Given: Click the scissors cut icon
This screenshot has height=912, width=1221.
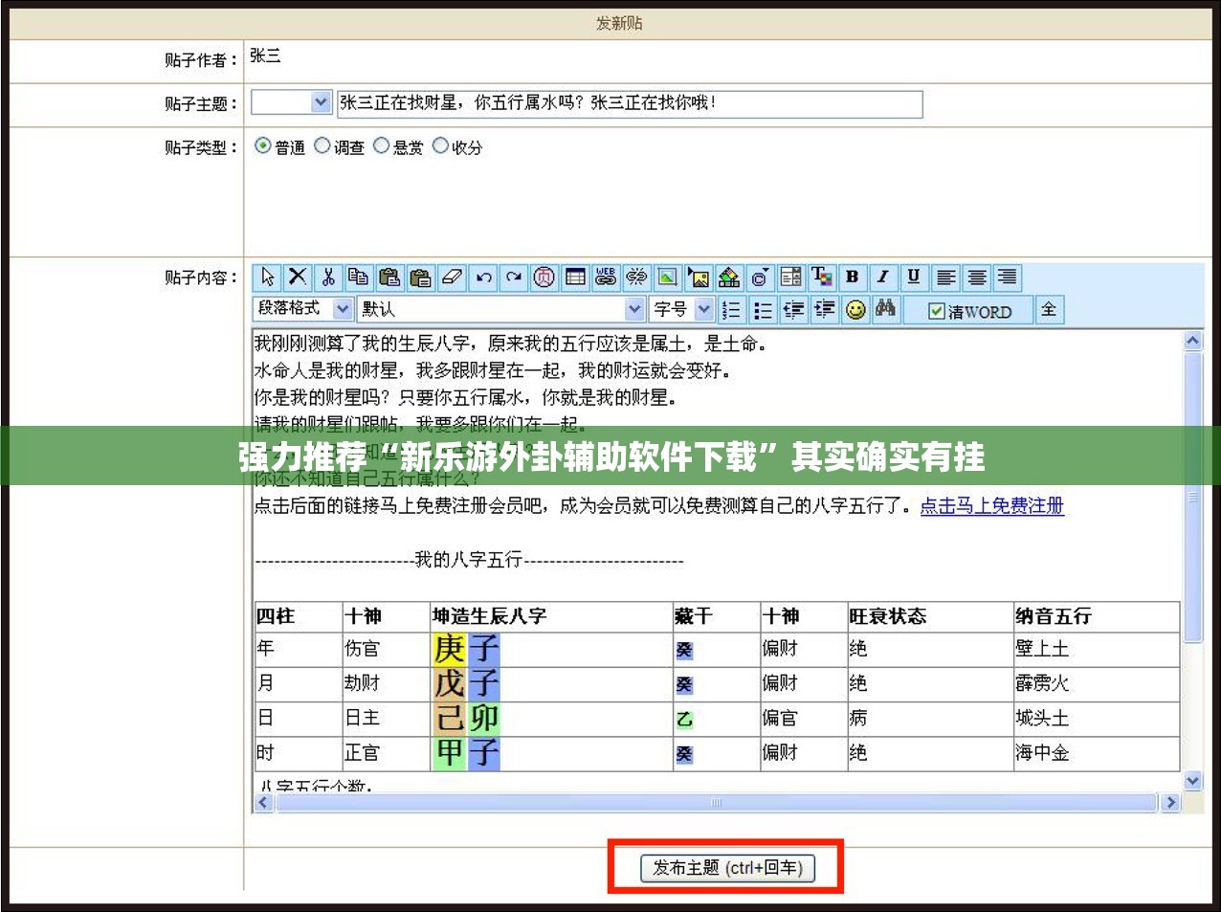Looking at the screenshot, I should [x=328, y=278].
